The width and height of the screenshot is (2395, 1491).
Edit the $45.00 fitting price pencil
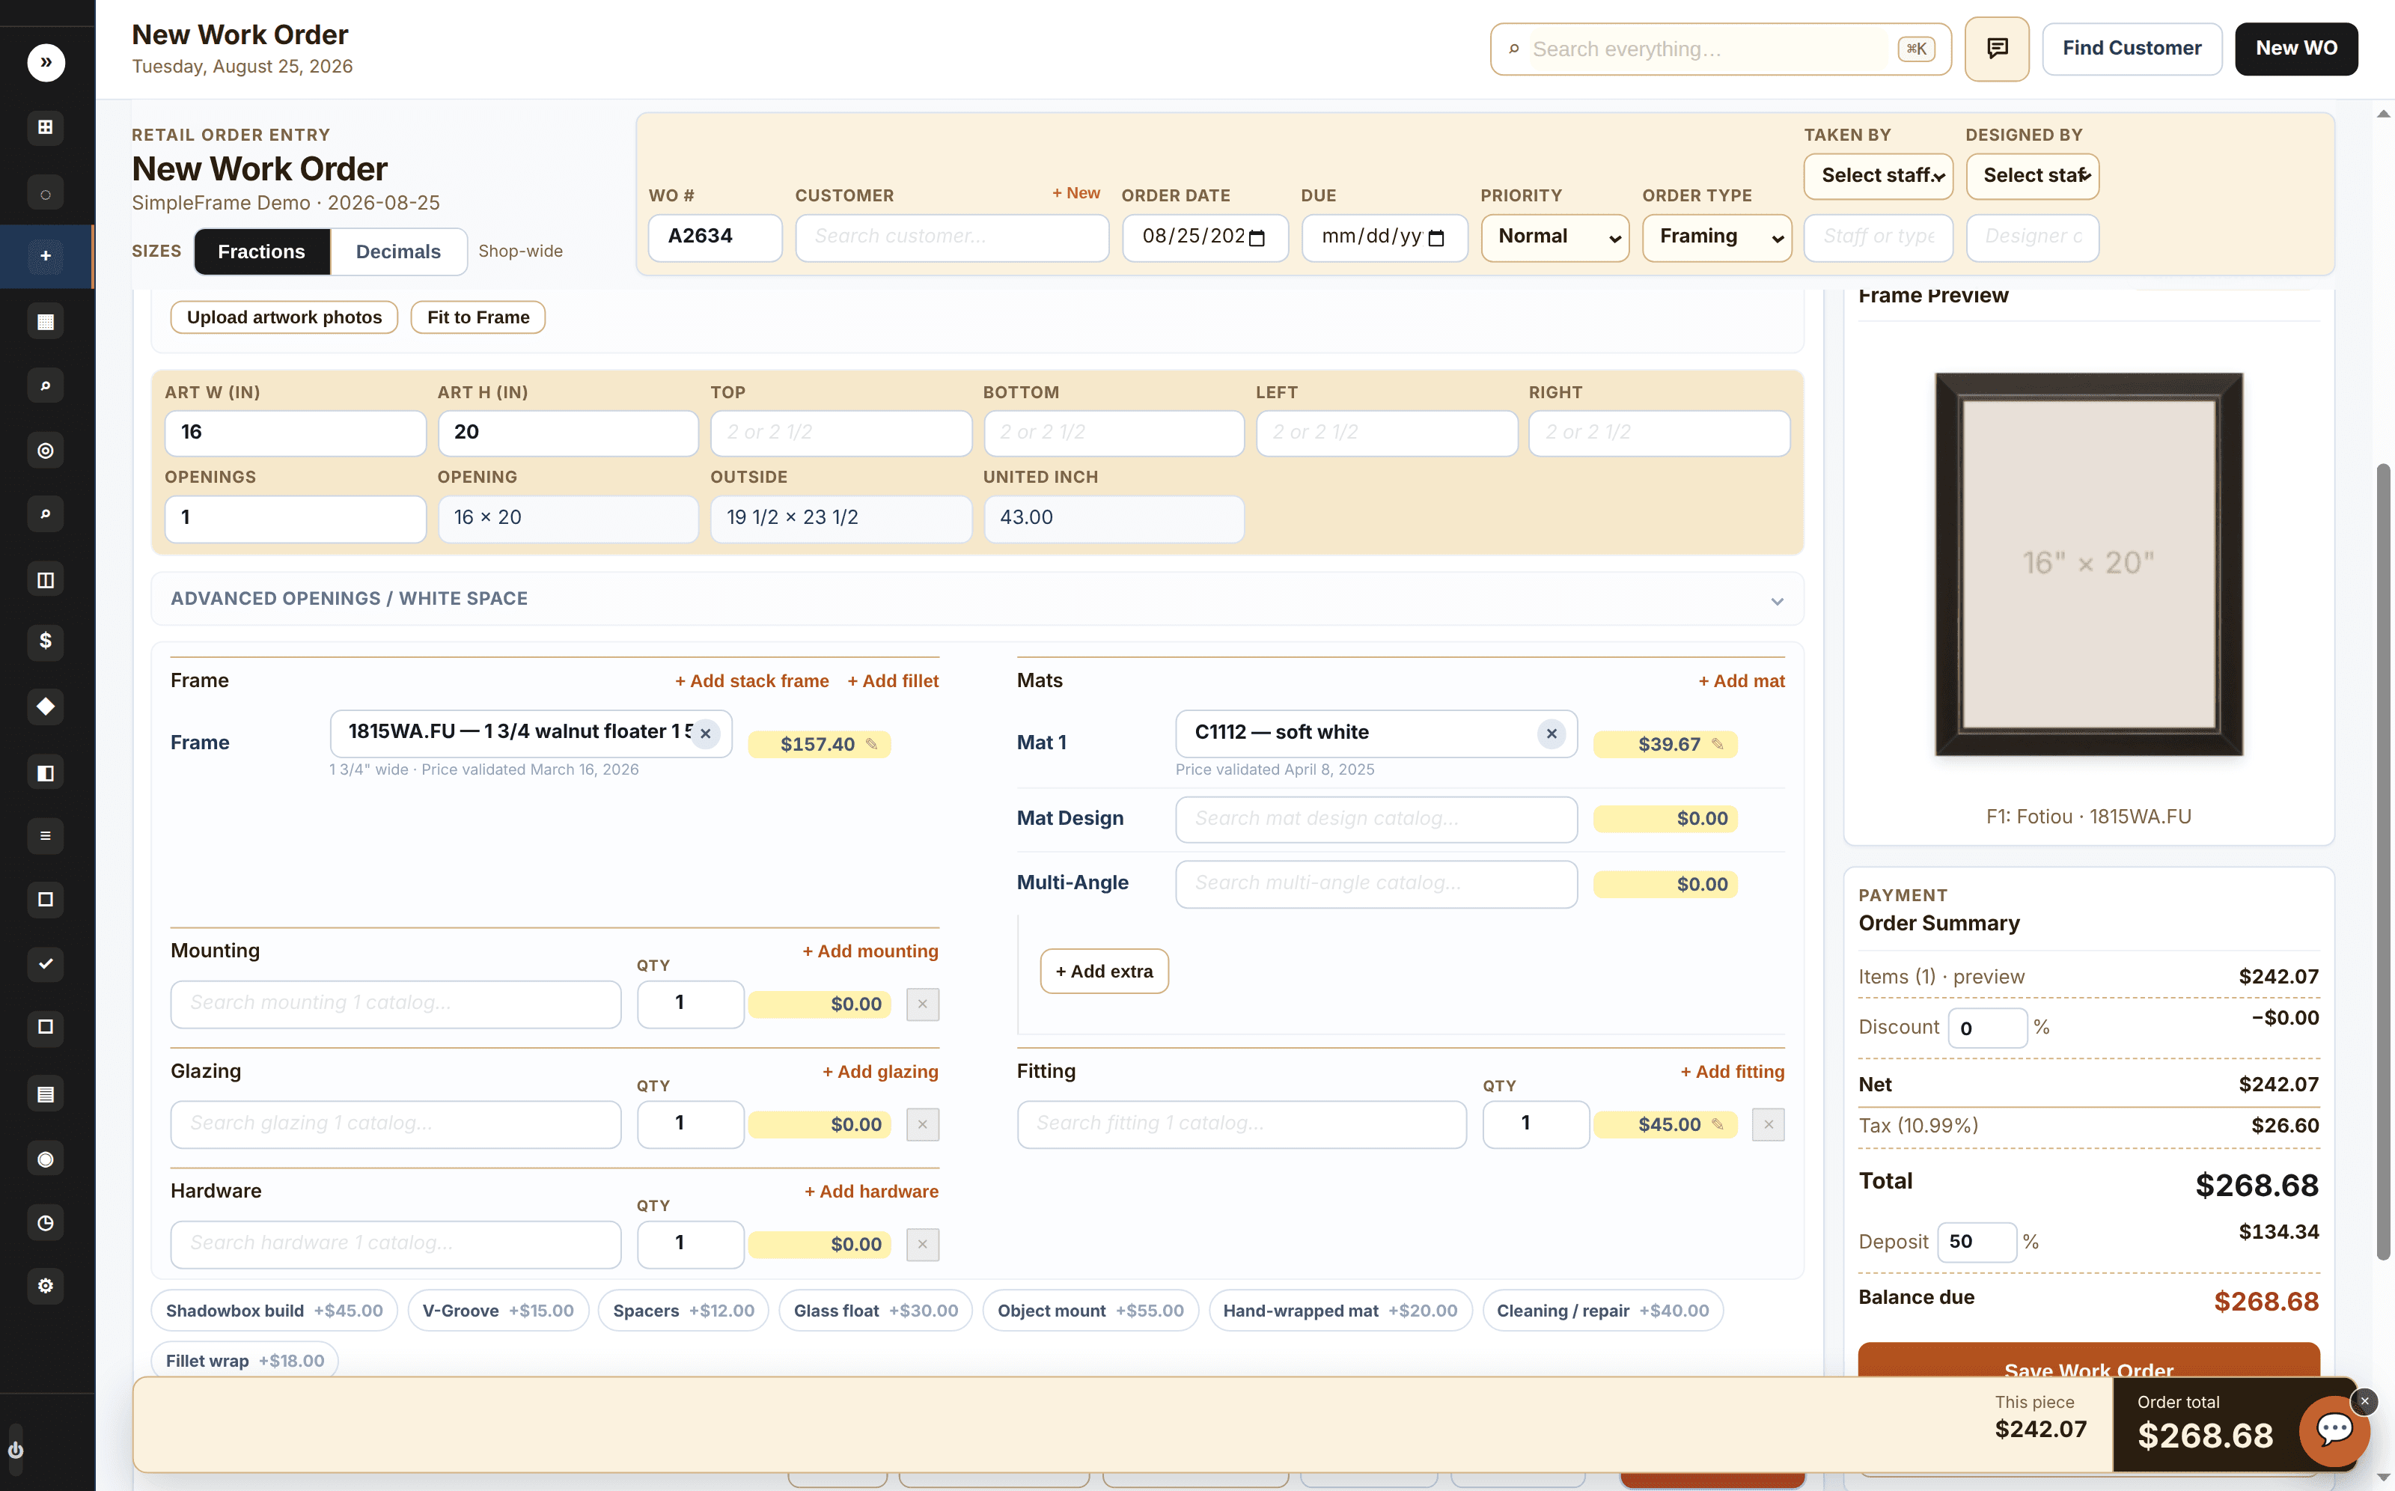(1718, 1124)
